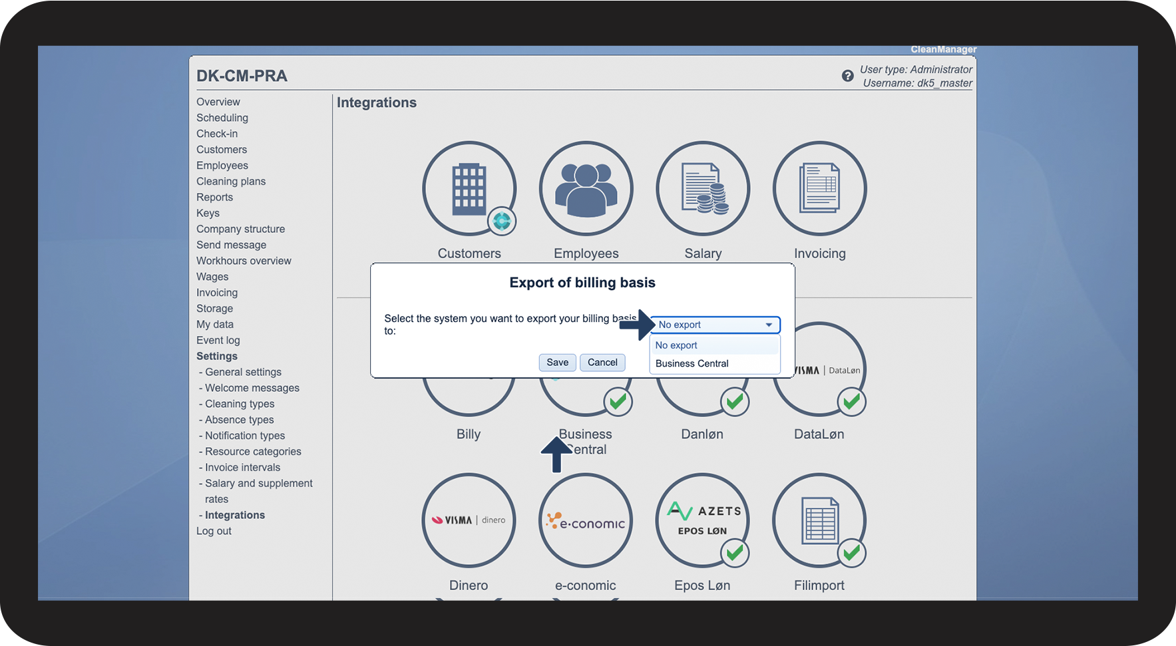Open the e-conomic integration icon

586,520
